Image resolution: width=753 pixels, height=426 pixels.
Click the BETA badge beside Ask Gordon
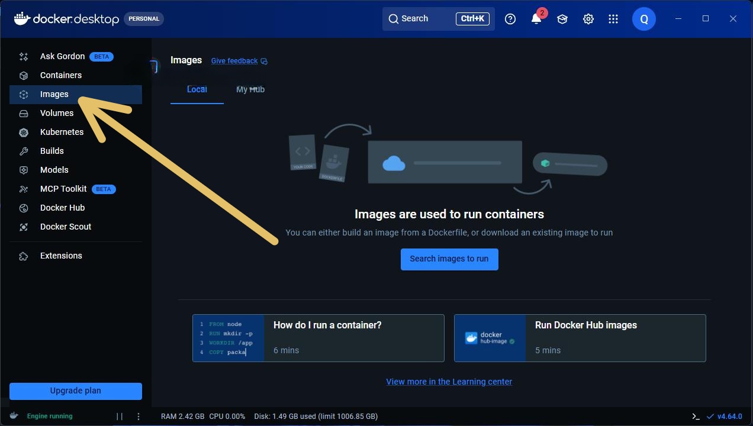pyautogui.click(x=102, y=57)
